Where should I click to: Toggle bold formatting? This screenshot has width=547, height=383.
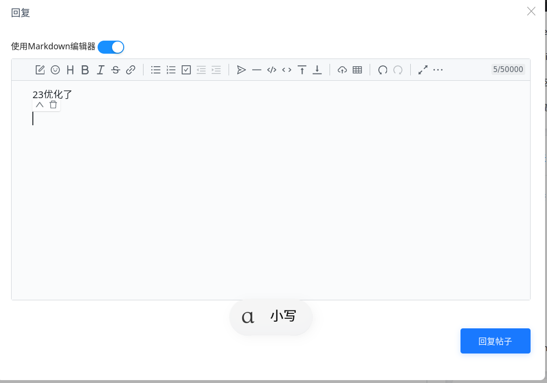(85, 70)
